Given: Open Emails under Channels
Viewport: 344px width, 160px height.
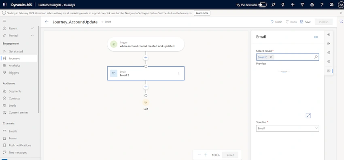Looking at the screenshot, I should pyautogui.click(x=19, y=131).
